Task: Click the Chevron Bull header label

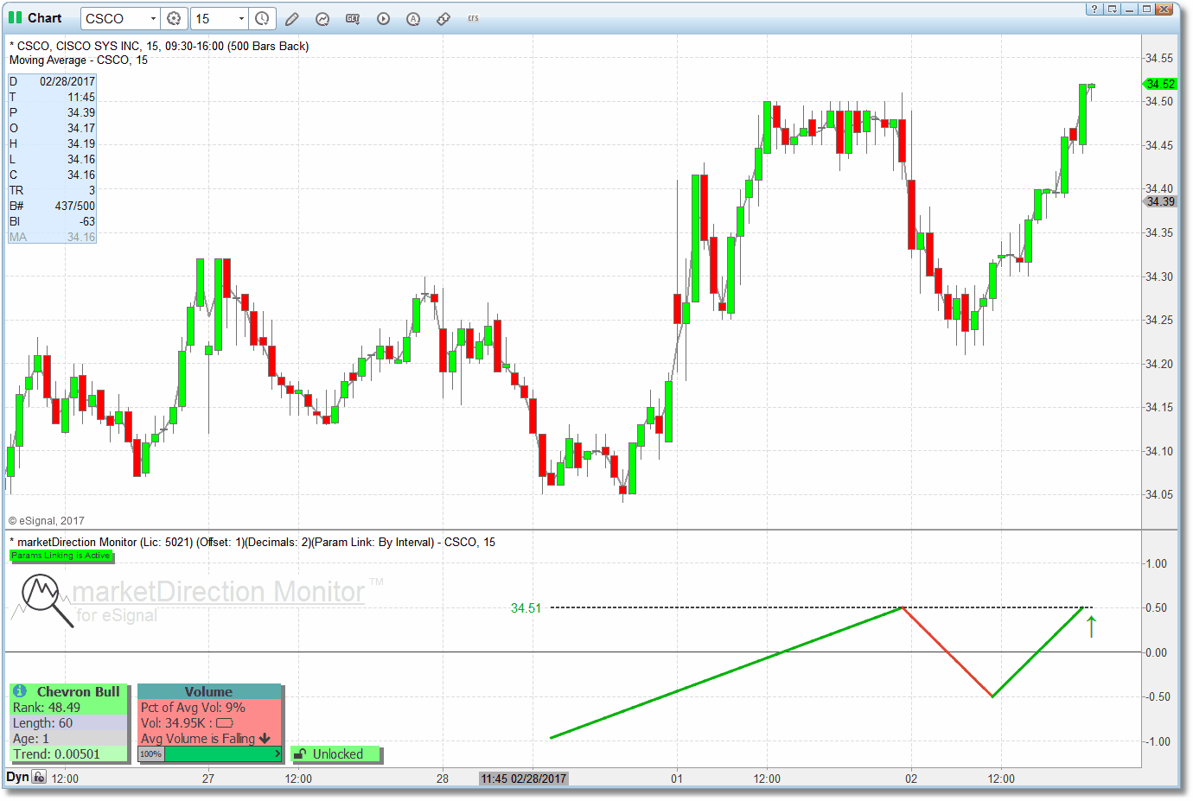Action: [x=78, y=691]
